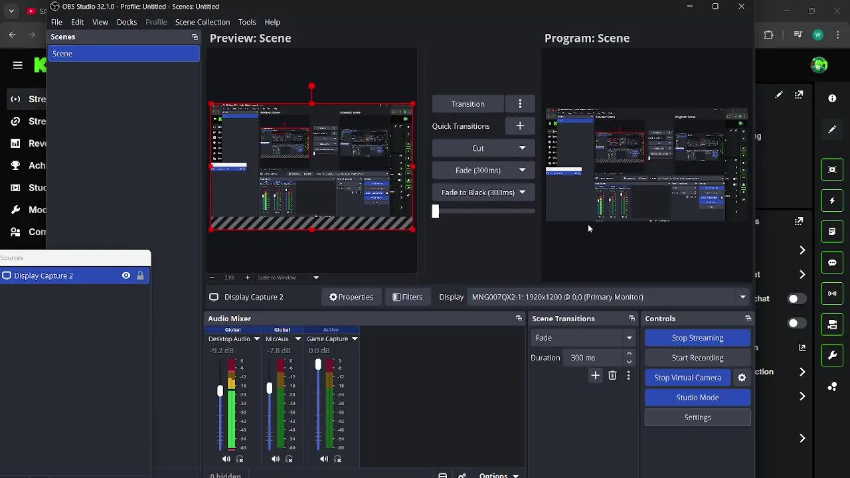Pop out the Controls dock
Screen dimensions: 850x478
[x=748, y=319]
